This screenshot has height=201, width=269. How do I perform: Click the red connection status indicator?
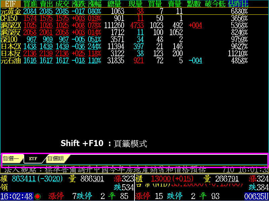pyautogui.click(x=38, y=196)
